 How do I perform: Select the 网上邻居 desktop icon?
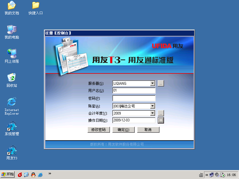[x=12, y=56]
